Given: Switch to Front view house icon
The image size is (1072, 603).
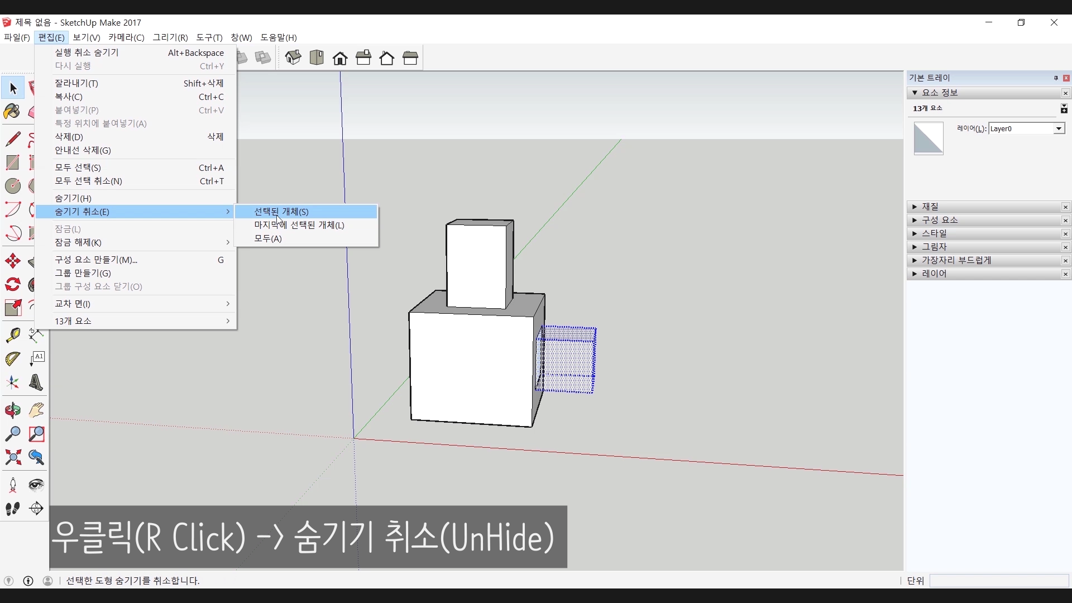Looking at the screenshot, I should pos(340,58).
